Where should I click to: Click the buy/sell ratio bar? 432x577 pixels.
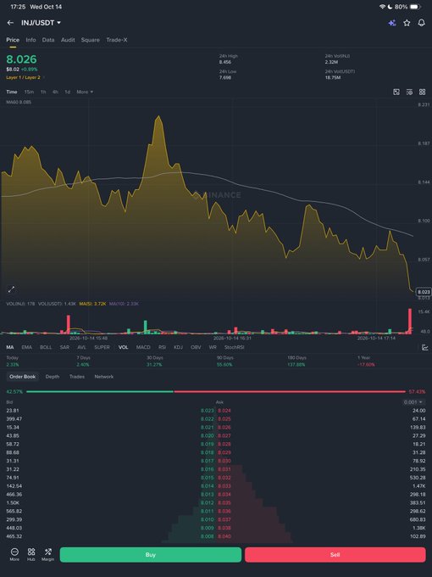[216, 391]
